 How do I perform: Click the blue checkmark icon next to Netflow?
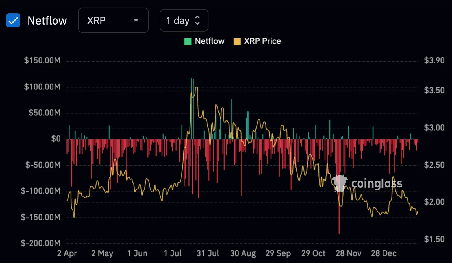pos(13,20)
